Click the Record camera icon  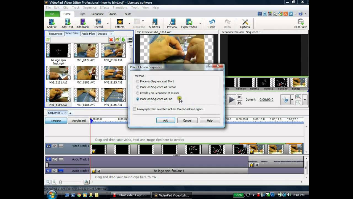click(98, 22)
